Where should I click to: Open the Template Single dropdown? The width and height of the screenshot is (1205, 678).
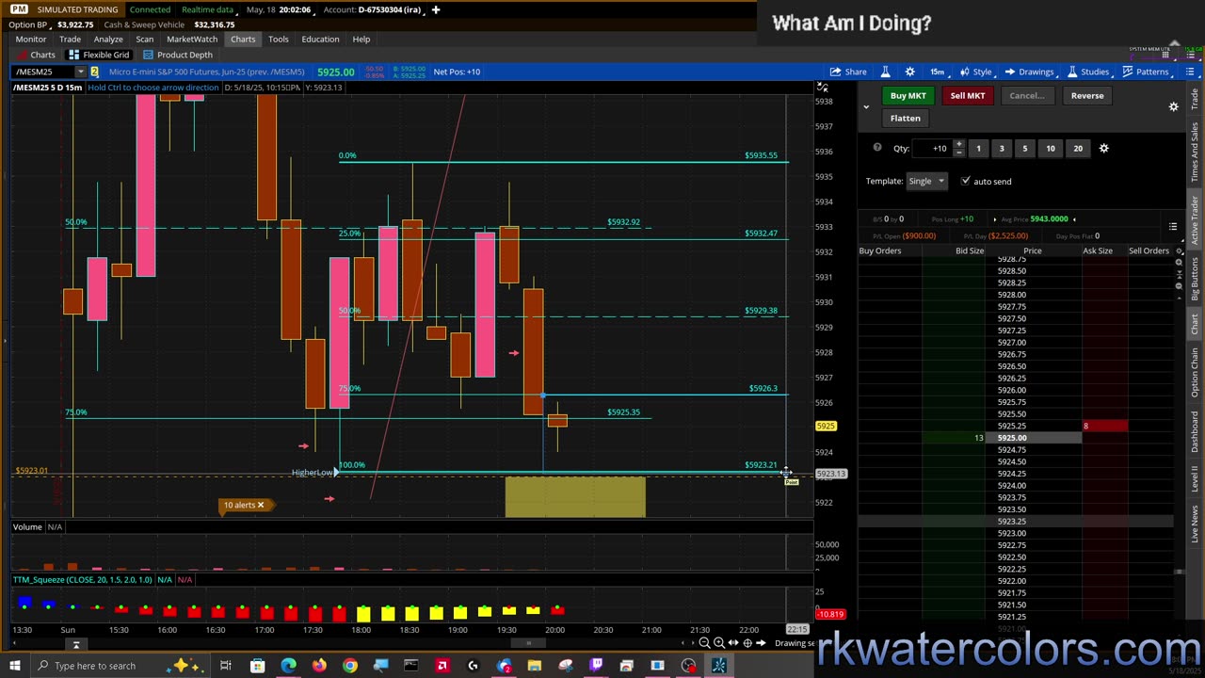[926, 181]
